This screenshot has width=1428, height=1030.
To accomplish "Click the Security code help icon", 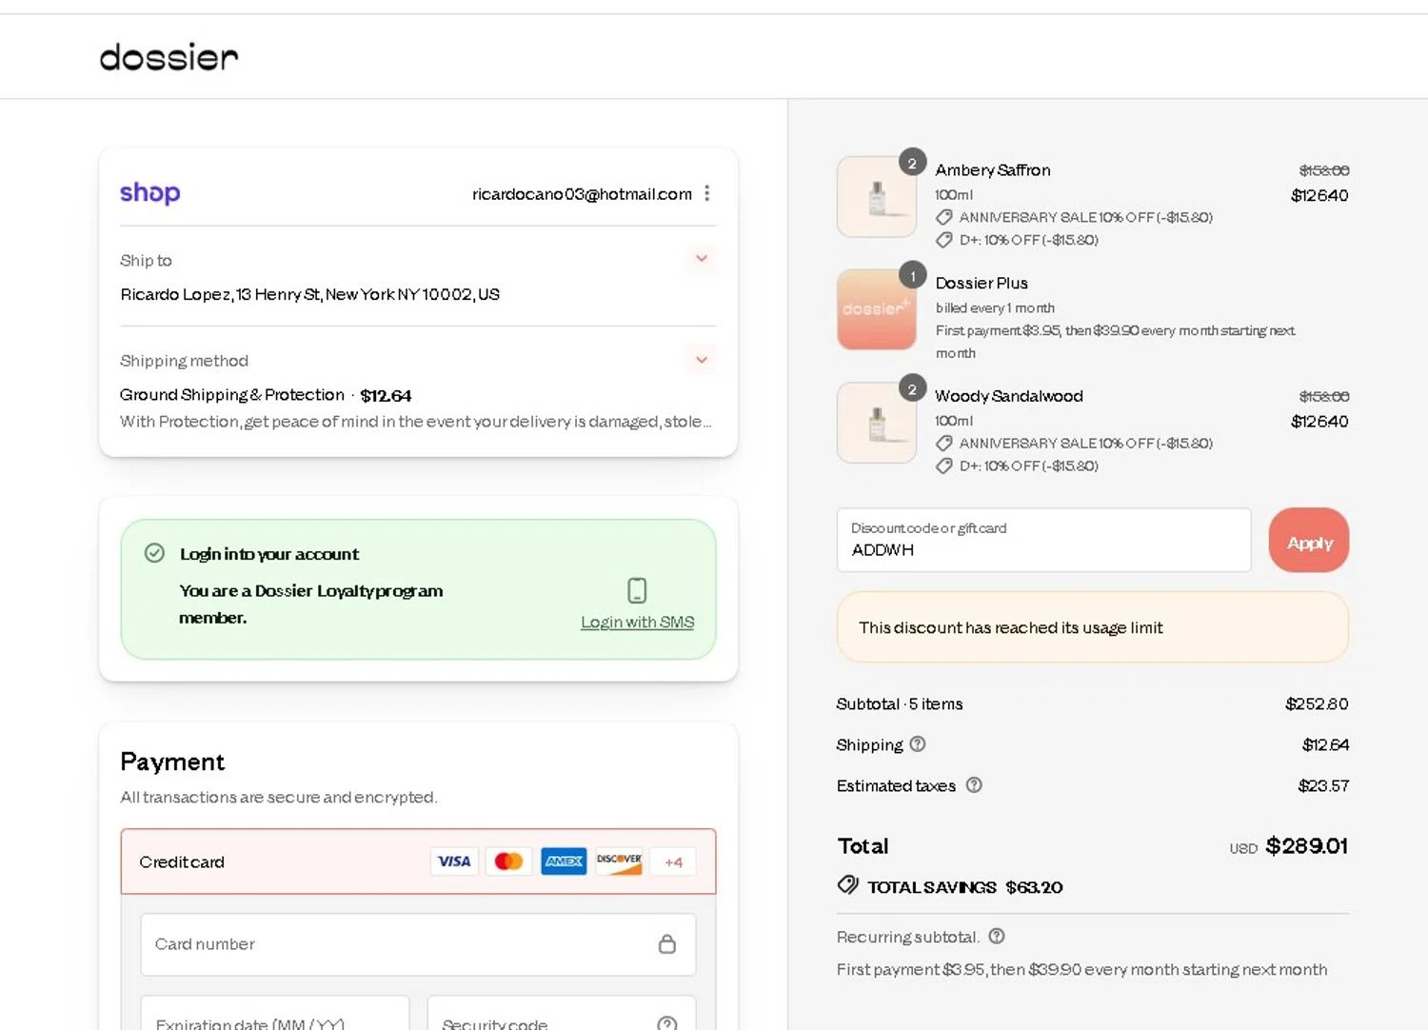I will (x=667, y=1023).
